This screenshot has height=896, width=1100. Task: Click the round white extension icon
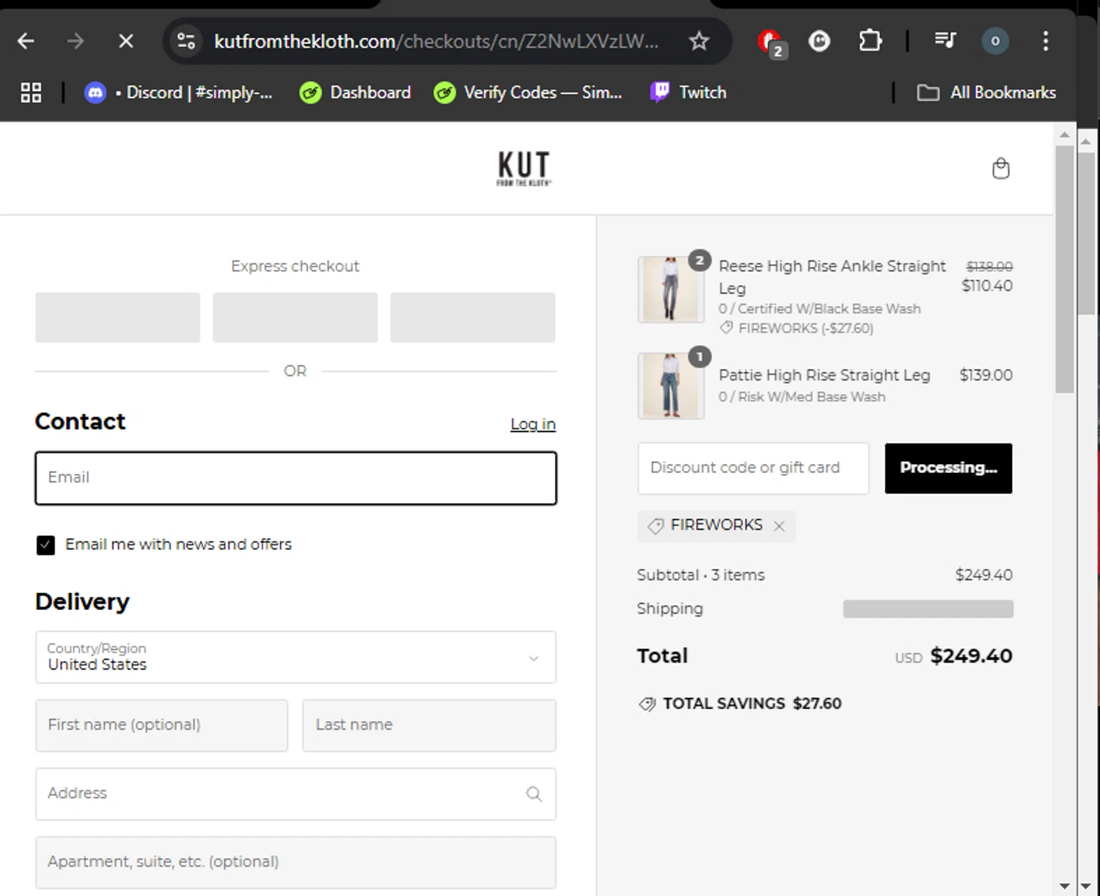tap(819, 41)
